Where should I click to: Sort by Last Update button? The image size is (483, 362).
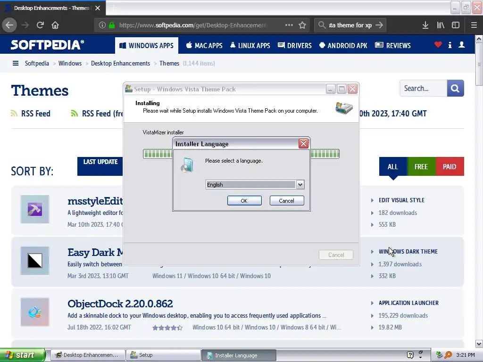click(x=100, y=166)
